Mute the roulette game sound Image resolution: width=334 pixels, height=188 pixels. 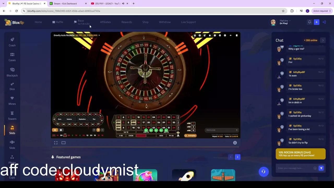pyautogui.click(x=231, y=36)
